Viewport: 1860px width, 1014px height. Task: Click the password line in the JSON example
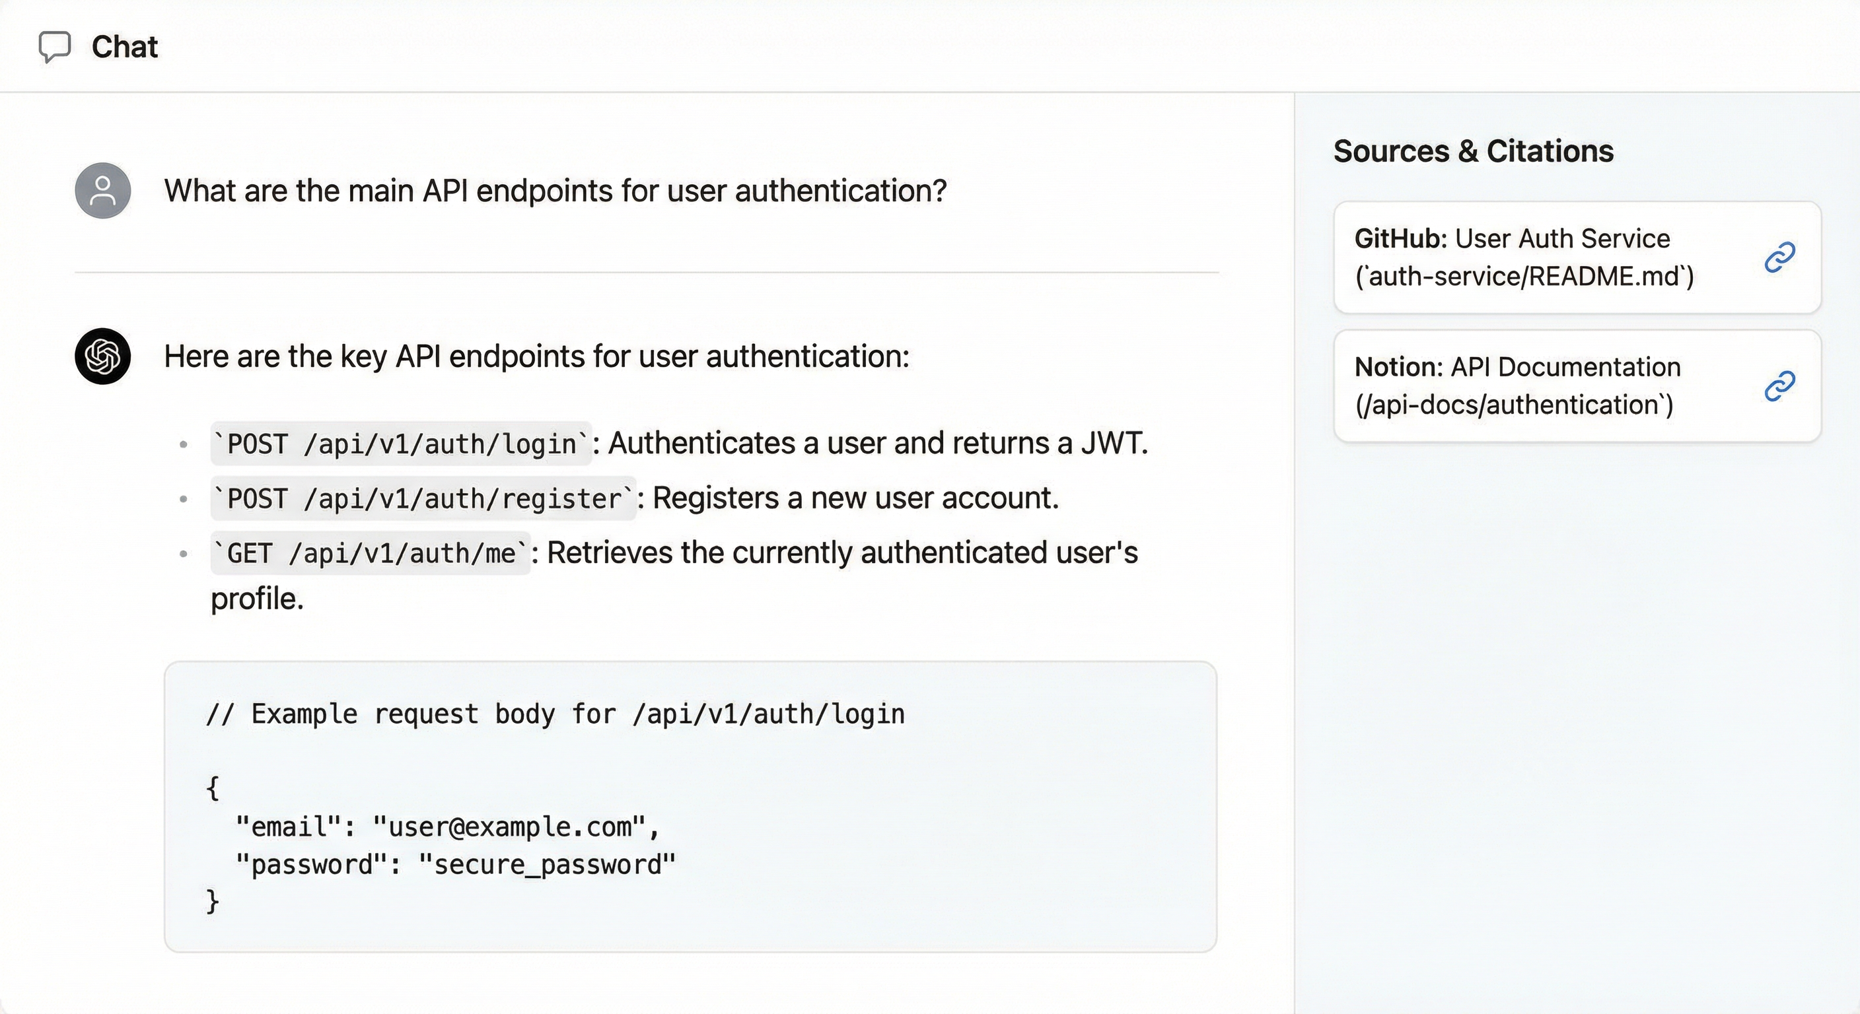[455, 865]
